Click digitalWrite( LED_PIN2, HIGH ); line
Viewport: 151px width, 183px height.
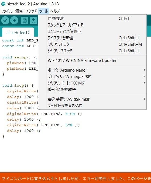[44, 114]
